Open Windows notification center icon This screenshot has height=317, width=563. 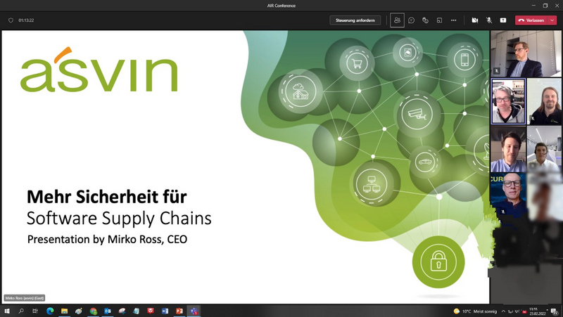[555, 311]
